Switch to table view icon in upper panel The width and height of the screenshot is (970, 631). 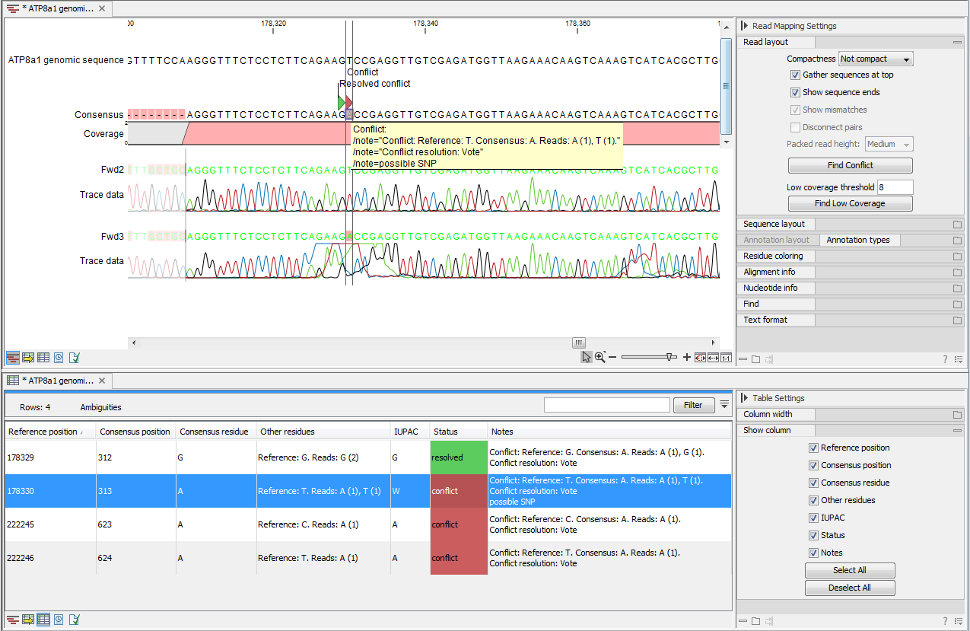click(43, 358)
